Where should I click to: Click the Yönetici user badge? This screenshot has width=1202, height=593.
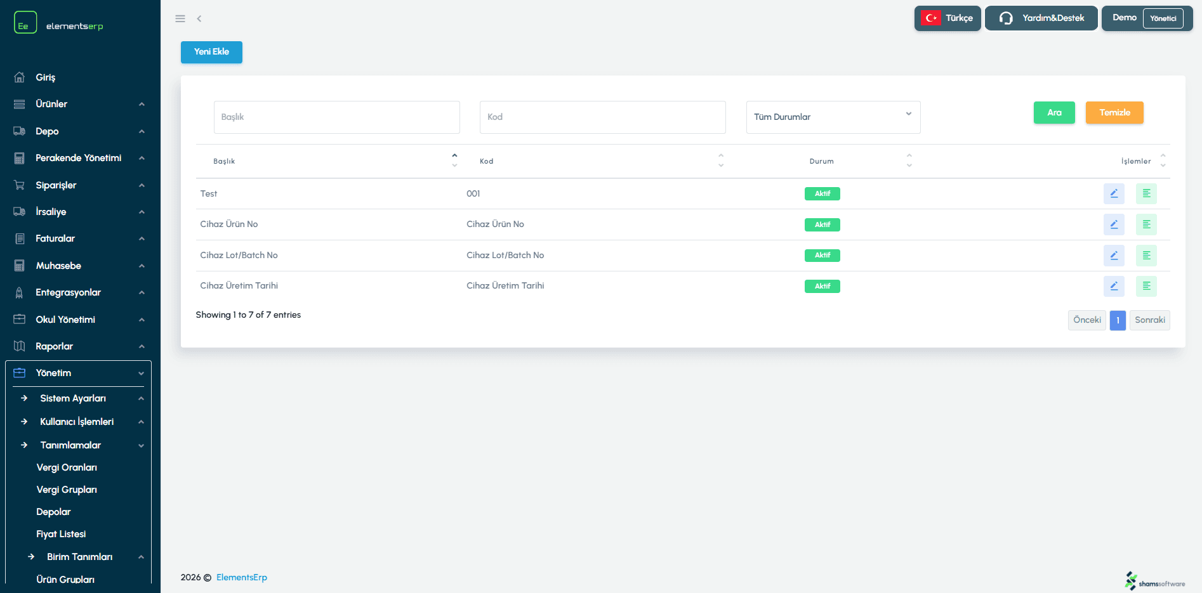[x=1163, y=18]
